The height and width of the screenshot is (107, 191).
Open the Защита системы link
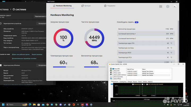pos(37,54)
